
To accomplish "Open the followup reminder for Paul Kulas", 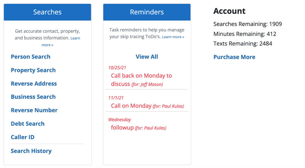I will pos(122,128).
